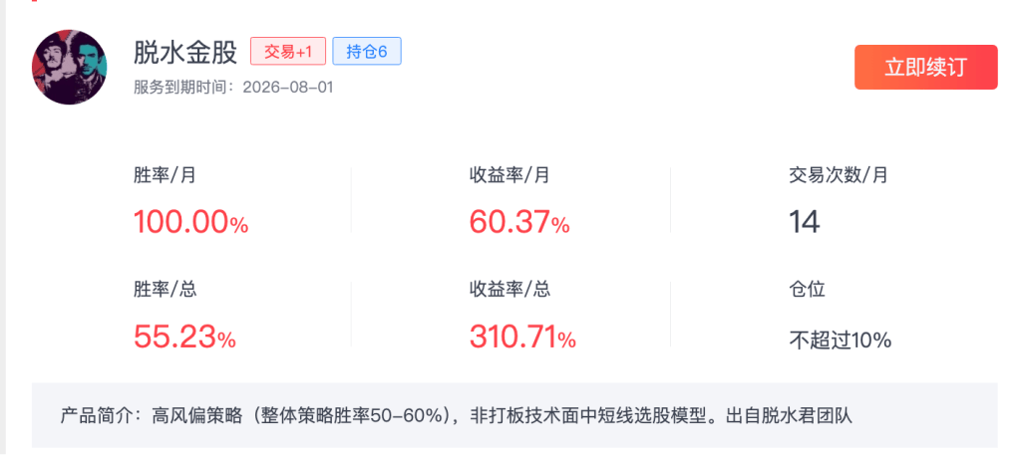
Task: Click the 310.71% total return value
Action: (x=522, y=338)
